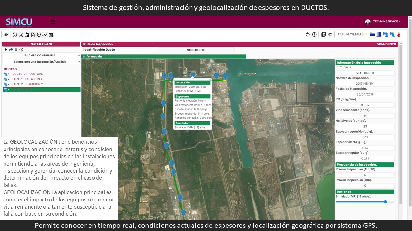
Task: Click the Simulador VR slider handle
Action: point(385,202)
